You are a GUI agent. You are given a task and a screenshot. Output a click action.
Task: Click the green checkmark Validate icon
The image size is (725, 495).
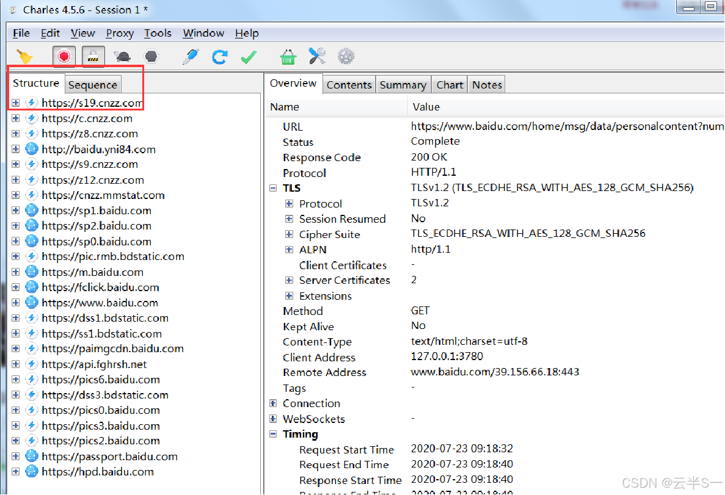249,57
